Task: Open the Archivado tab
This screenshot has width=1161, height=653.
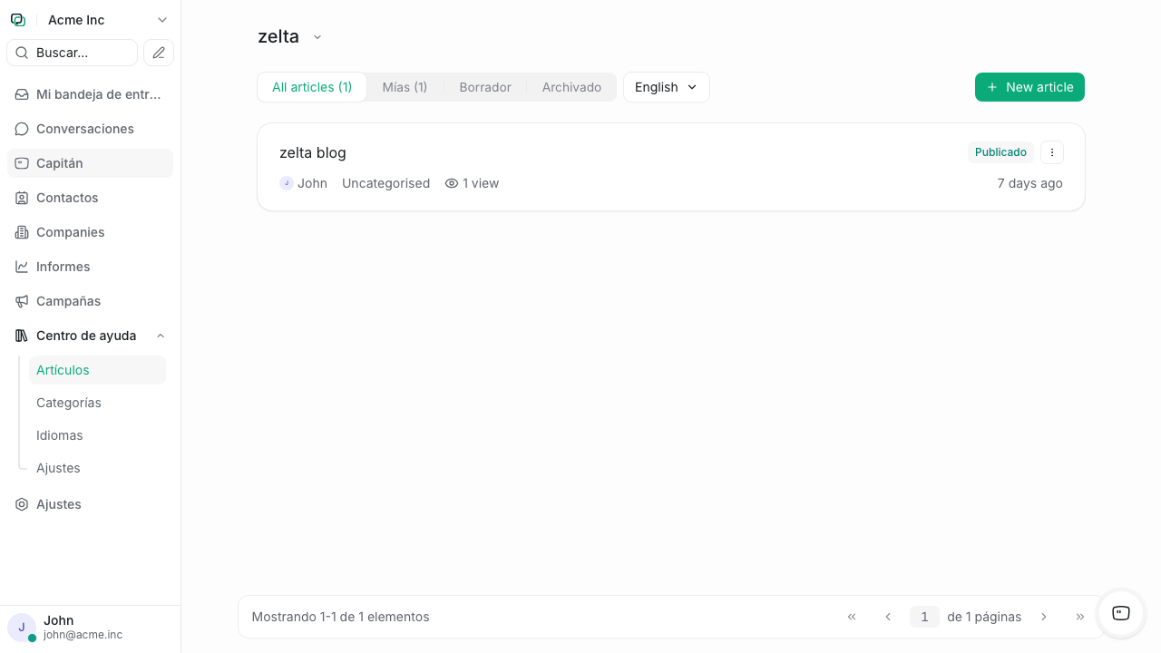Action: coord(571,87)
